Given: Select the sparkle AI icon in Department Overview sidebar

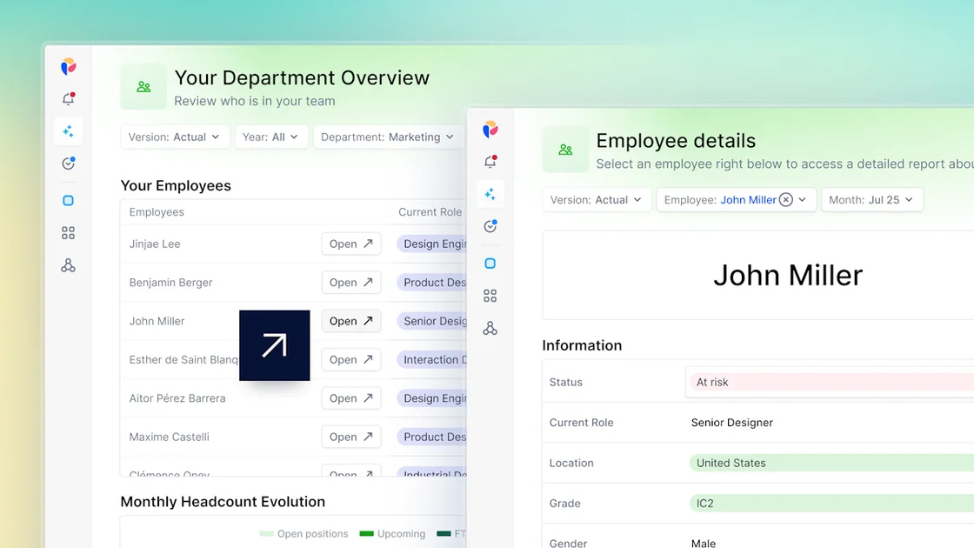Looking at the screenshot, I should click(x=69, y=131).
